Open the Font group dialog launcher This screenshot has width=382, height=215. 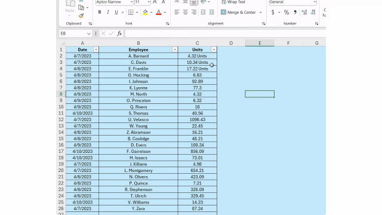(168, 24)
